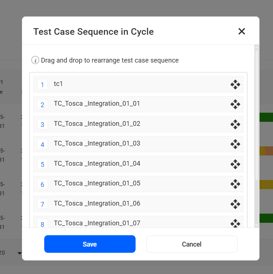Click the scrollbar down arrow in the dialog
The height and width of the screenshot is (274, 273).
tap(257, 225)
